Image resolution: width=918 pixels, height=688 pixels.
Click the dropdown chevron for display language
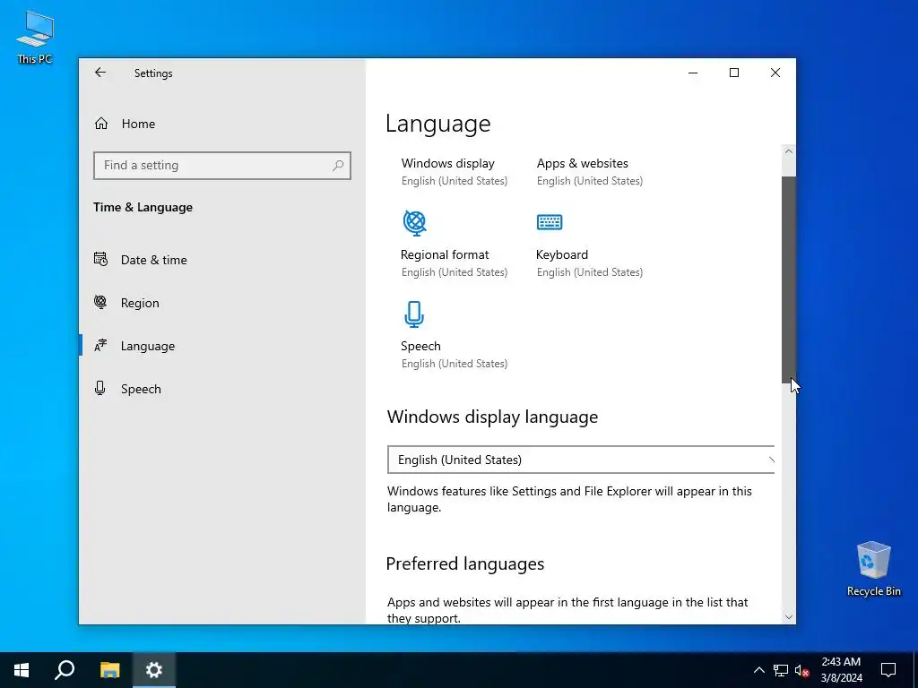[770, 460]
